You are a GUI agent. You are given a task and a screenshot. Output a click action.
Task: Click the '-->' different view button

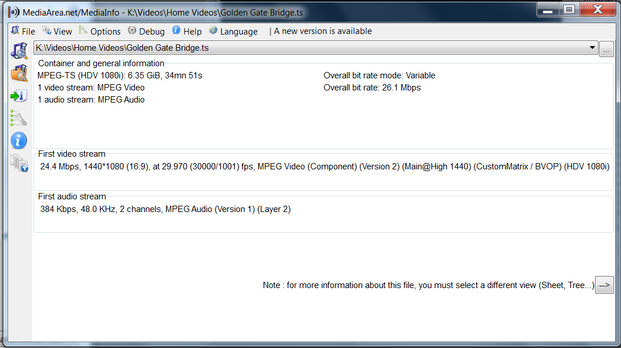[604, 285]
